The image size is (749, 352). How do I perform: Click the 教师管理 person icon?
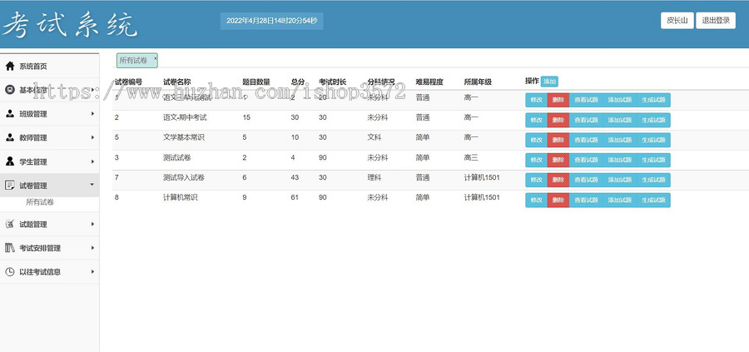click(x=9, y=137)
